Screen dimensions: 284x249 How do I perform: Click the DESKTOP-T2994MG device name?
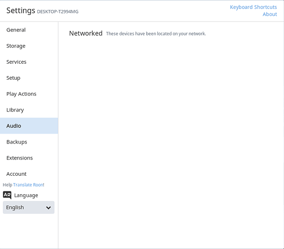[58, 11]
